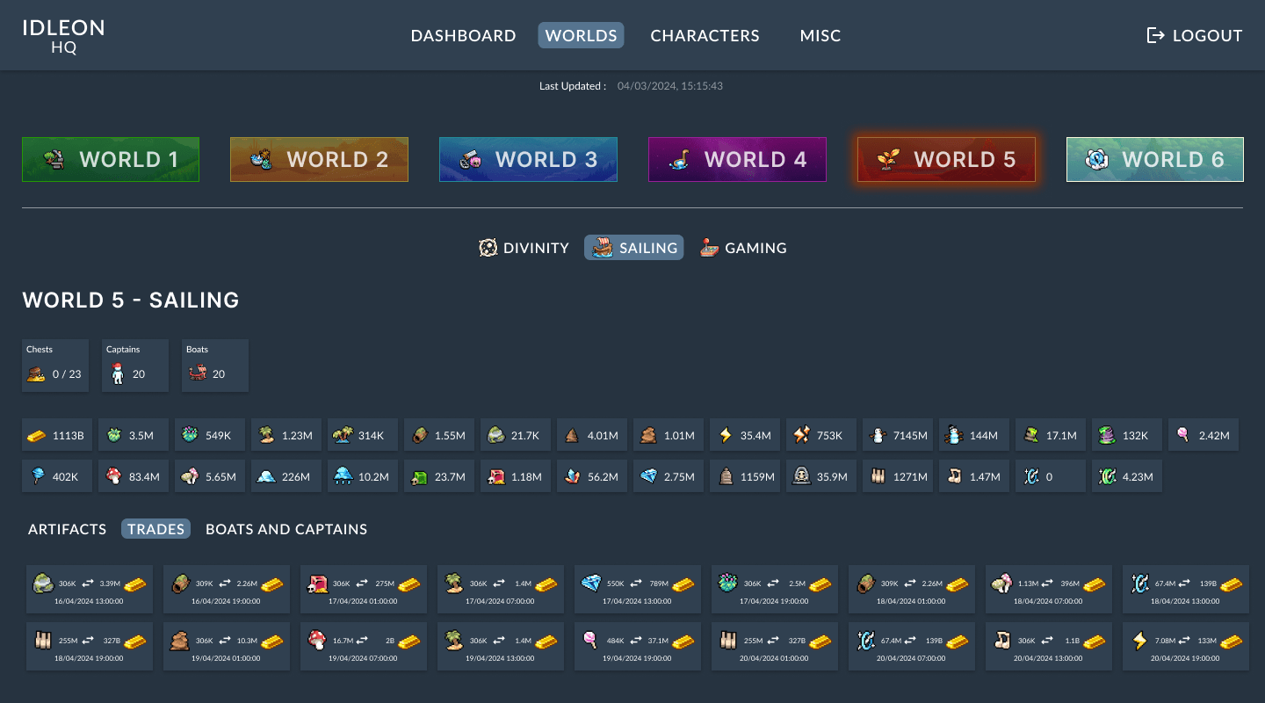
Task: Click the blue diamond loot icon showing 2.75M
Action: coord(648,476)
